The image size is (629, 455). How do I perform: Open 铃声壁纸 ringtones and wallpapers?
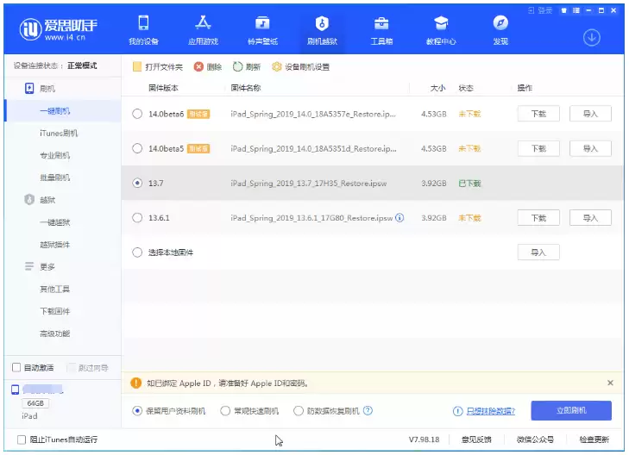tap(263, 30)
